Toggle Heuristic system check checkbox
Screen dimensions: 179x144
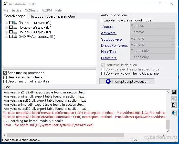pos(5,77)
